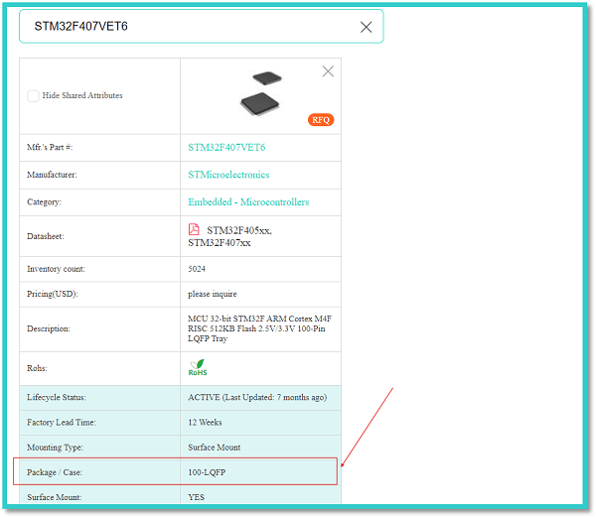Tick the Hide Shared Attributes checkbox
This screenshot has height=517, width=596.
pyautogui.click(x=34, y=96)
